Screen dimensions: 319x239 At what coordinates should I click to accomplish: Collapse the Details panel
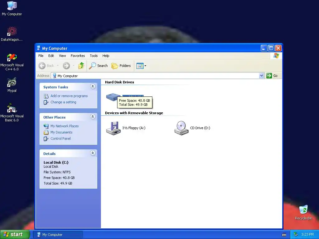(93, 153)
